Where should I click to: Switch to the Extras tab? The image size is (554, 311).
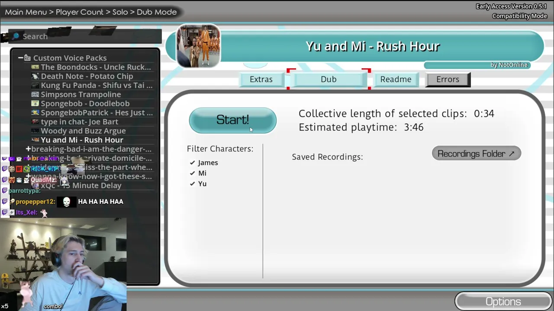[x=261, y=79]
